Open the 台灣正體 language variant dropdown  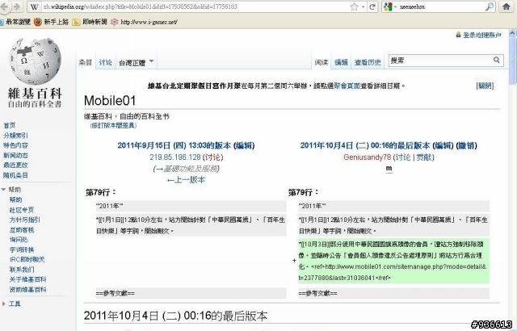(137, 62)
